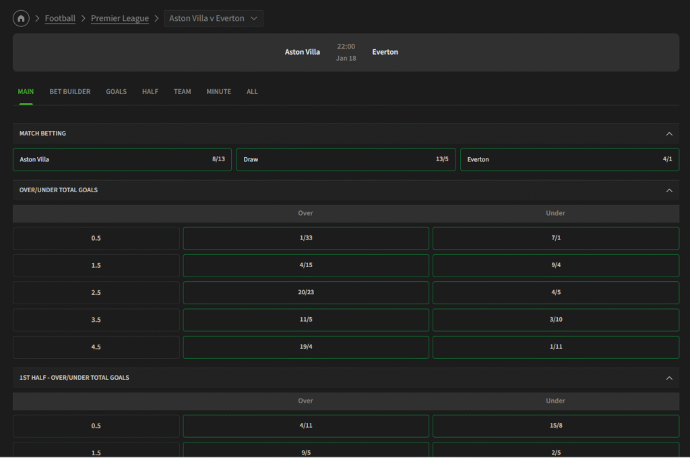Pick the Draw at 13/5 odds
This screenshot has height=458, width=690.
pyautogui.click(x=346, y=159)
